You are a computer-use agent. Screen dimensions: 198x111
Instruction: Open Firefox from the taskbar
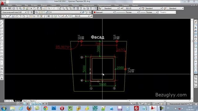click(29, 108)
